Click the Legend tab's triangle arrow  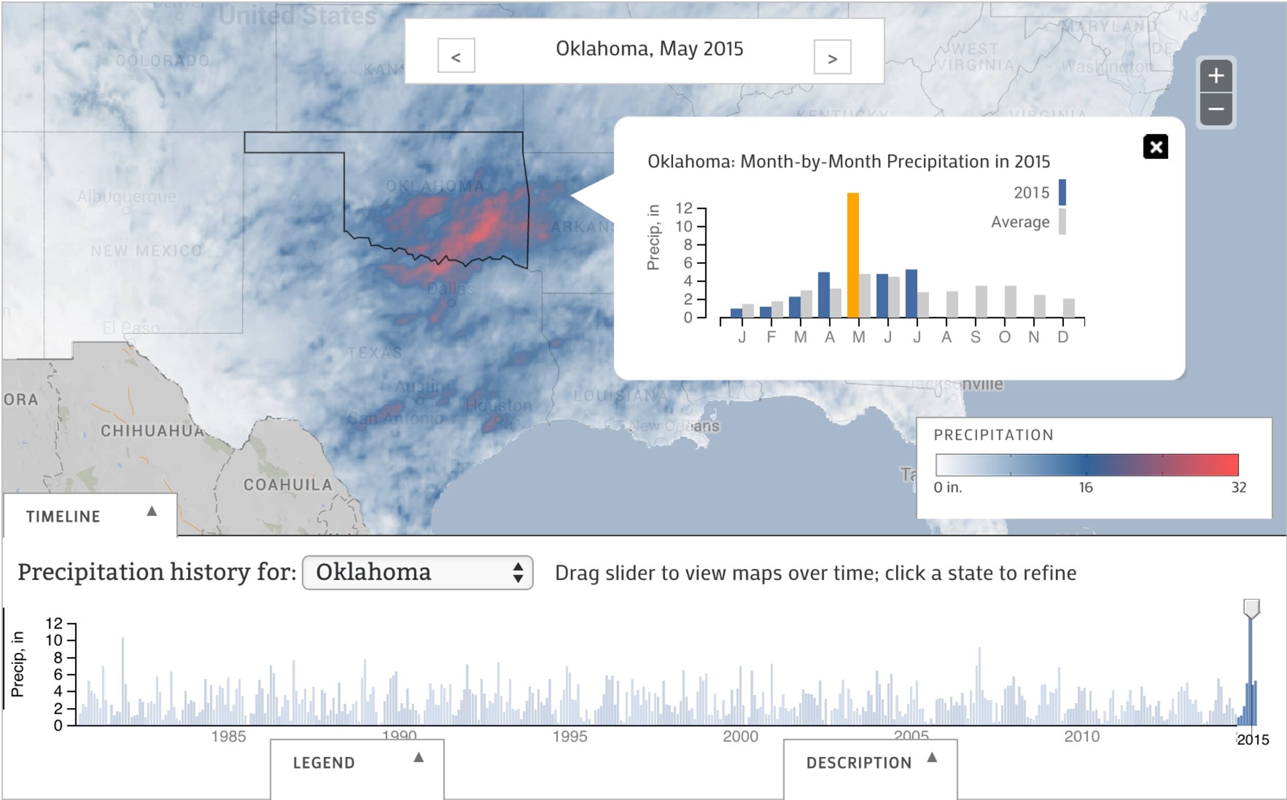click(419, 757)
